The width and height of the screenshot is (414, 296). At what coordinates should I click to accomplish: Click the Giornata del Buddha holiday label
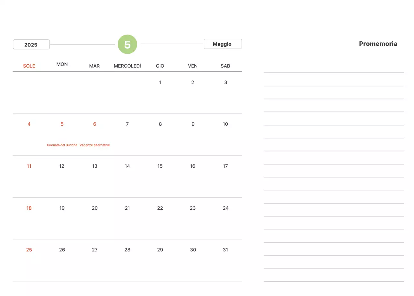[x=62, y=145]
